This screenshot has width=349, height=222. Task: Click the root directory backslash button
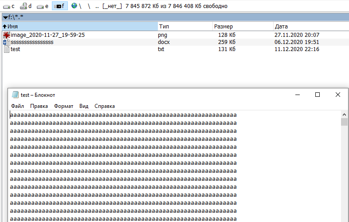89,6
